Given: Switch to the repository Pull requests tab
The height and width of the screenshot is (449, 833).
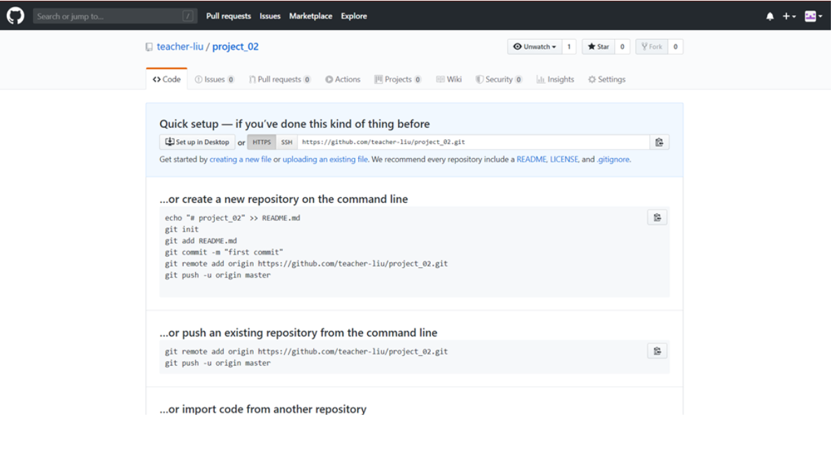Looking at the screenshot, I should (280, 79).
